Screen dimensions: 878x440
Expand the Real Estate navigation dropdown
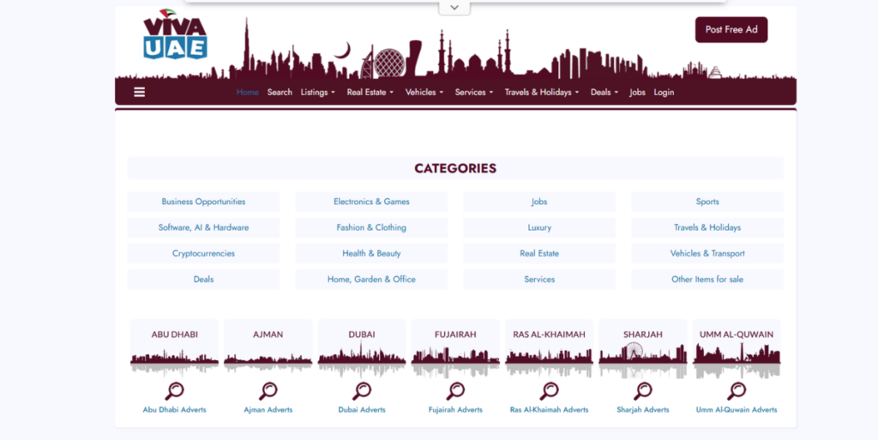pos(370,93)
